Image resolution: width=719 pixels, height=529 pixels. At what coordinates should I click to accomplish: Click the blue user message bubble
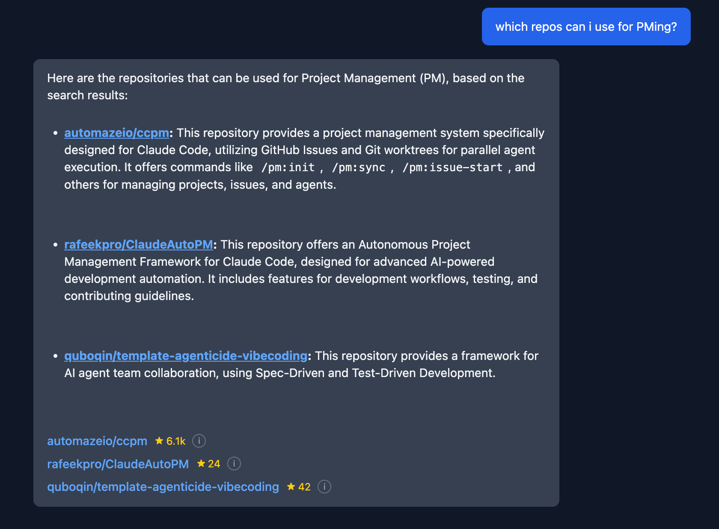586,27
